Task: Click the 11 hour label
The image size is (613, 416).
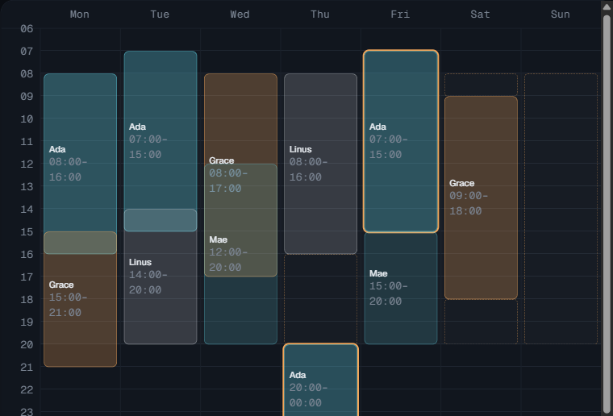Action: (x=27, y=141)
